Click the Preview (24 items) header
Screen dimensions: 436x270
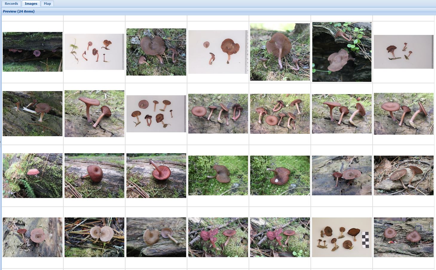(x=19, y=11)
